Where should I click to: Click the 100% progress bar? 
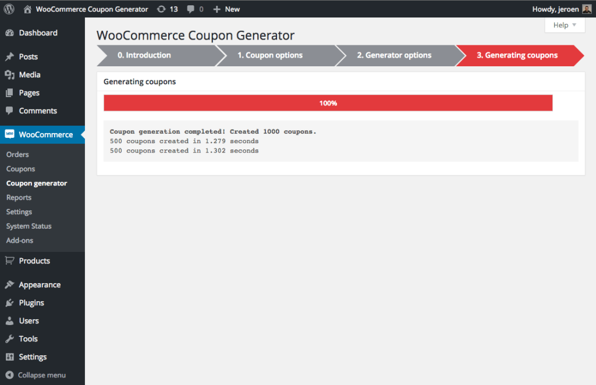point(328,102)
